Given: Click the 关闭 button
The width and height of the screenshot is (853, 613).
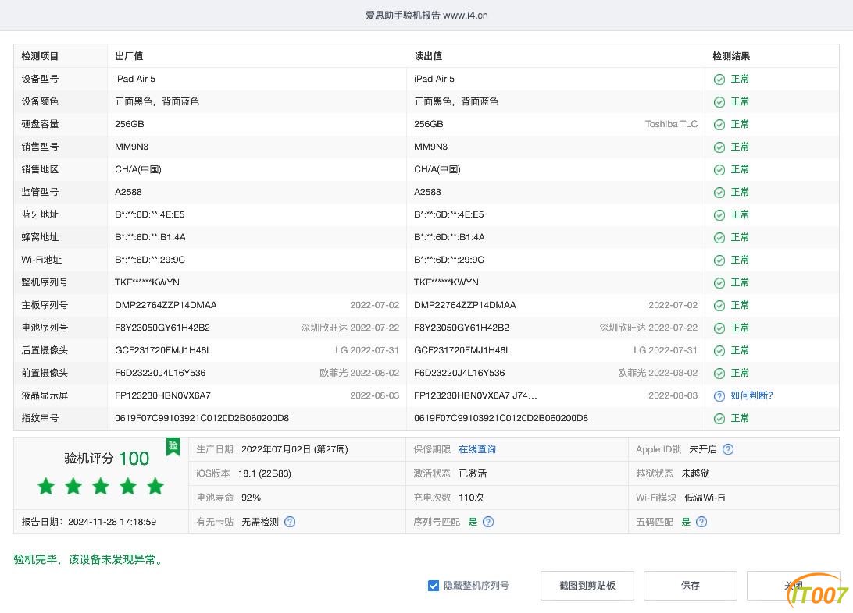Looking at the screenshot, I should point(793,585).
